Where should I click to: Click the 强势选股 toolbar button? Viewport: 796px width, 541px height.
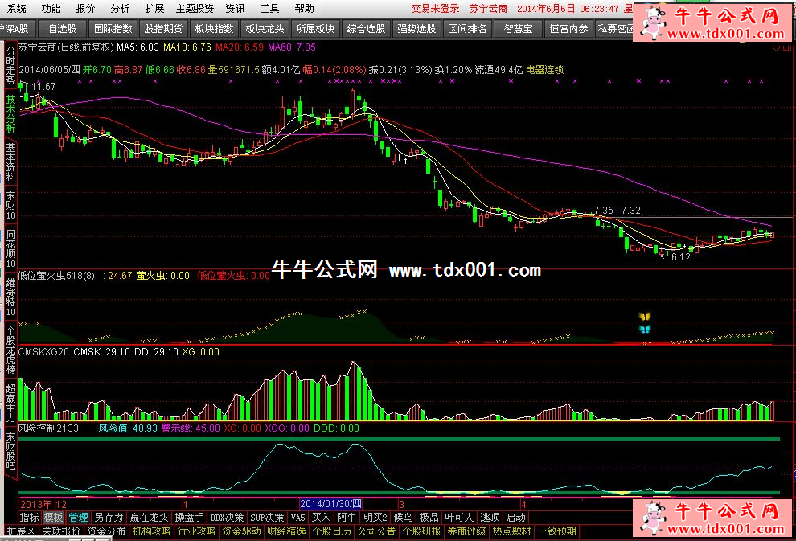pos(416,28)
